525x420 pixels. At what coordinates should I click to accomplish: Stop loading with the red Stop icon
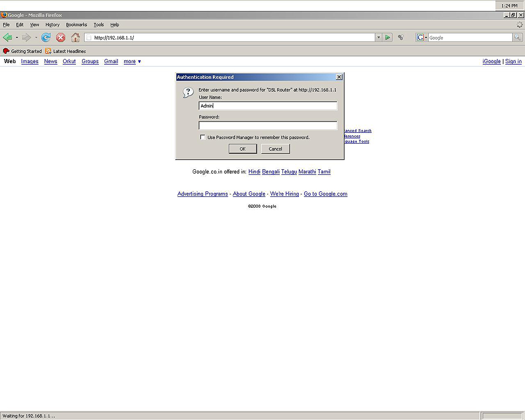pos(60,37)
